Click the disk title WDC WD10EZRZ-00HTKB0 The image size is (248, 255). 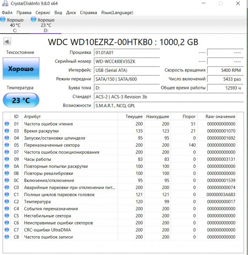pyautogui.click(x=100, y=42)
